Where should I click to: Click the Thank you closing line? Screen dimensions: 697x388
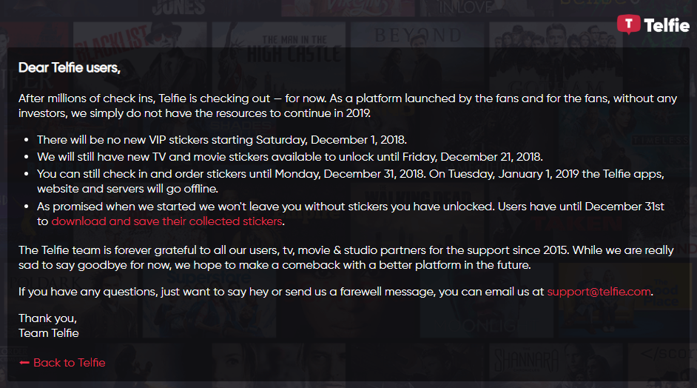coord(47,318)
